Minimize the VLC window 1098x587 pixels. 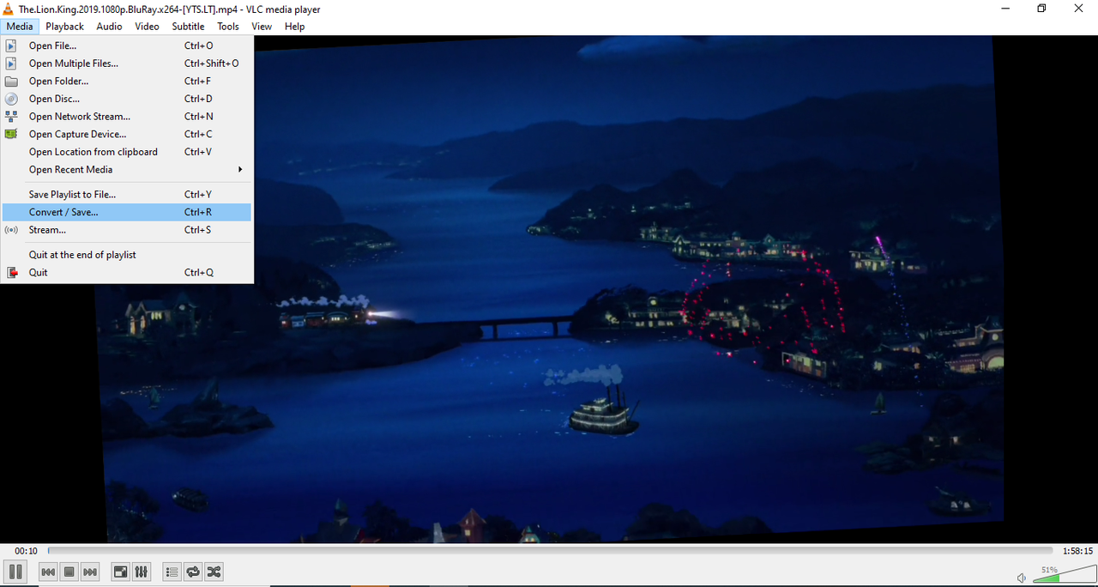(1004, 9)
